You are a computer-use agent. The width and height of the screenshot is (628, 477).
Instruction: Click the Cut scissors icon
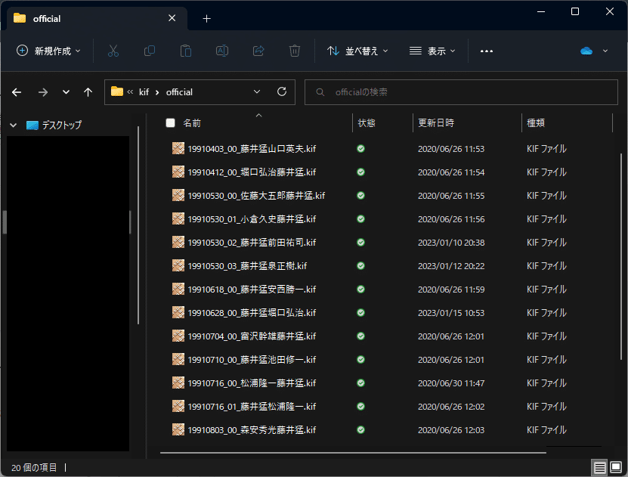(113, 51)
